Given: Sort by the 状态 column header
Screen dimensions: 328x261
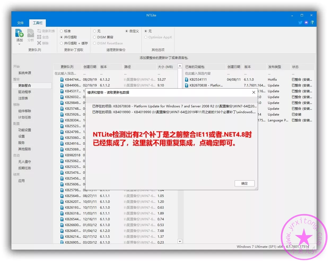Looking at the screenshot, I should pyautogui.click(x=302, y=67).
